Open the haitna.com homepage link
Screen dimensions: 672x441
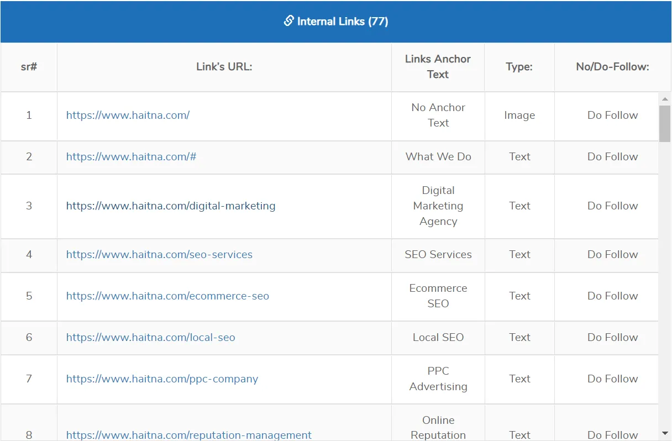point(128,115)
